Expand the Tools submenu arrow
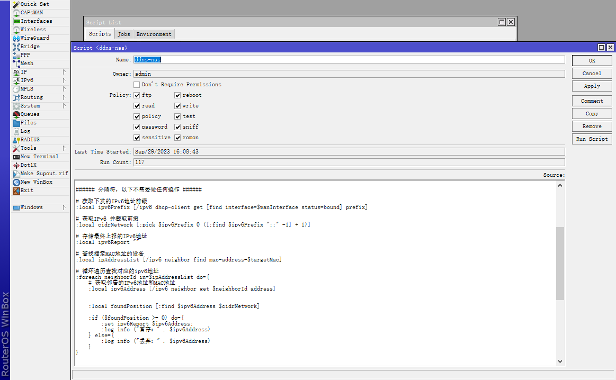The height and width of the screenshot is (380, 616). pos(64,148)
